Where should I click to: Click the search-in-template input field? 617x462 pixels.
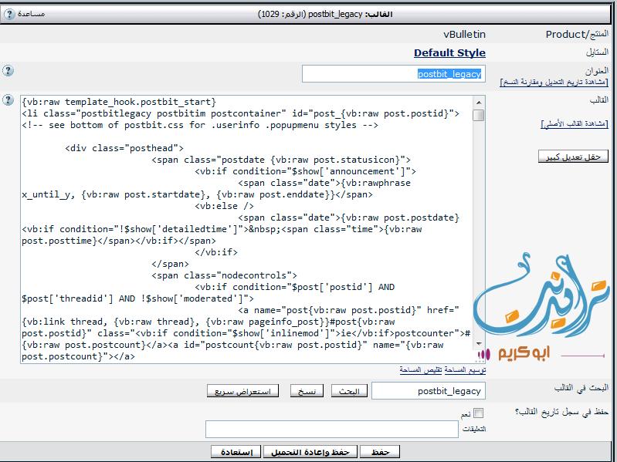click(429, 391)
